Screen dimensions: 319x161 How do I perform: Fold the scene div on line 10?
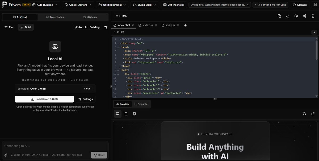118,74
